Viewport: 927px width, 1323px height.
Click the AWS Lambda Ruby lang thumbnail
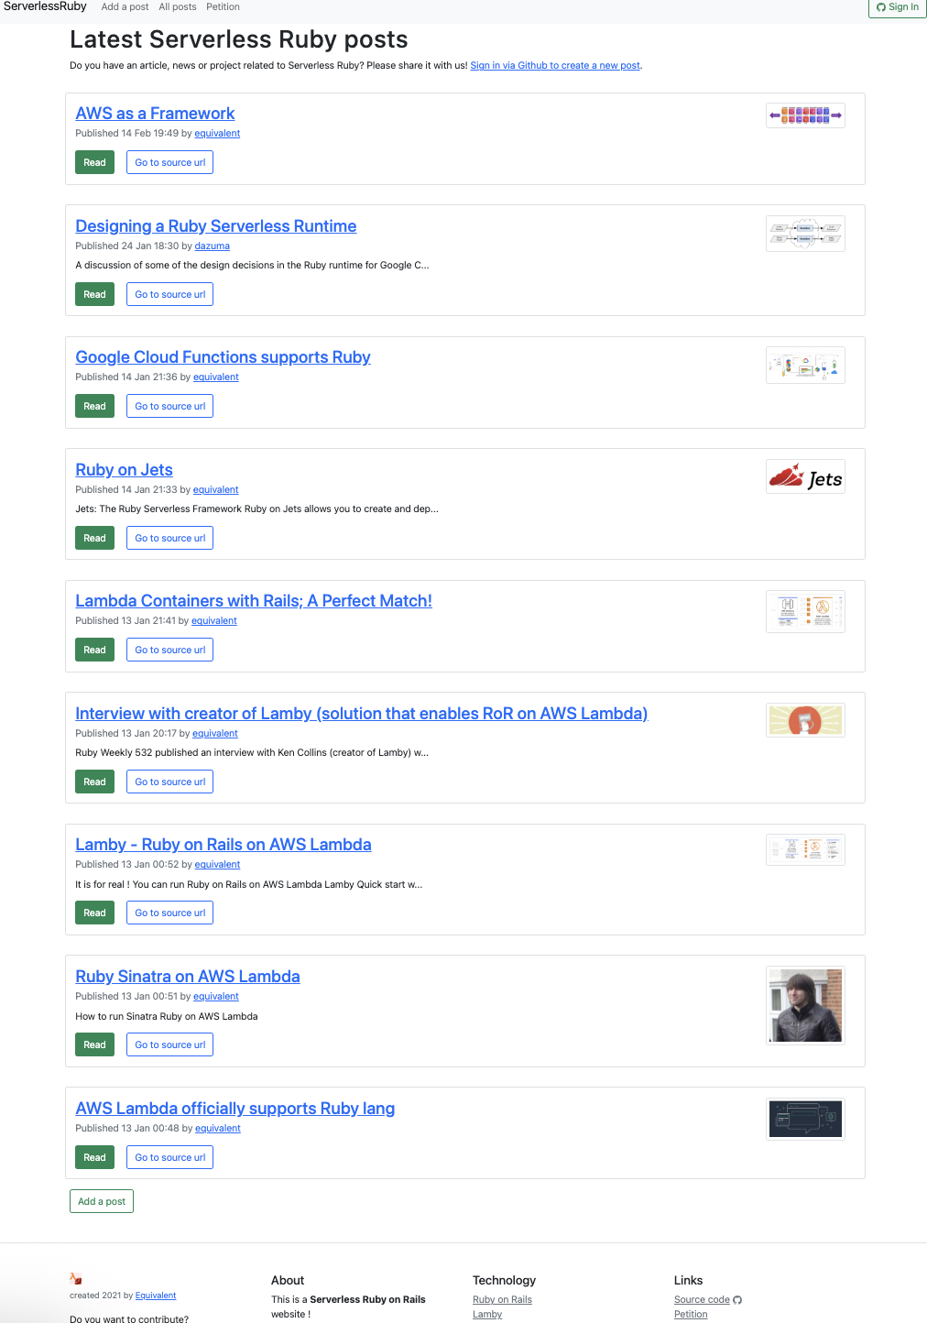pos(805,1119)
